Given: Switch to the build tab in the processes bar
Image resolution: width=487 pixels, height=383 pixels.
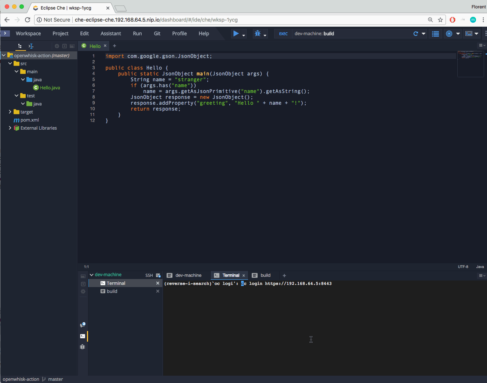Looking at the screenshot, I should click(x=265, y=275).
